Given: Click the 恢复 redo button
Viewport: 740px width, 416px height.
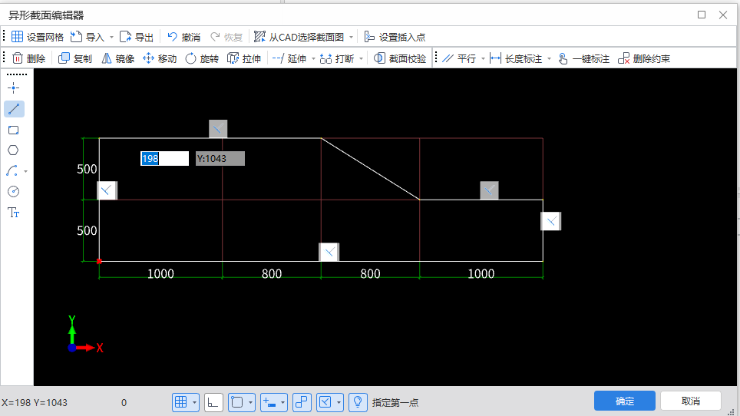Looking at the screenshot, I should click(x=226, y=37).
